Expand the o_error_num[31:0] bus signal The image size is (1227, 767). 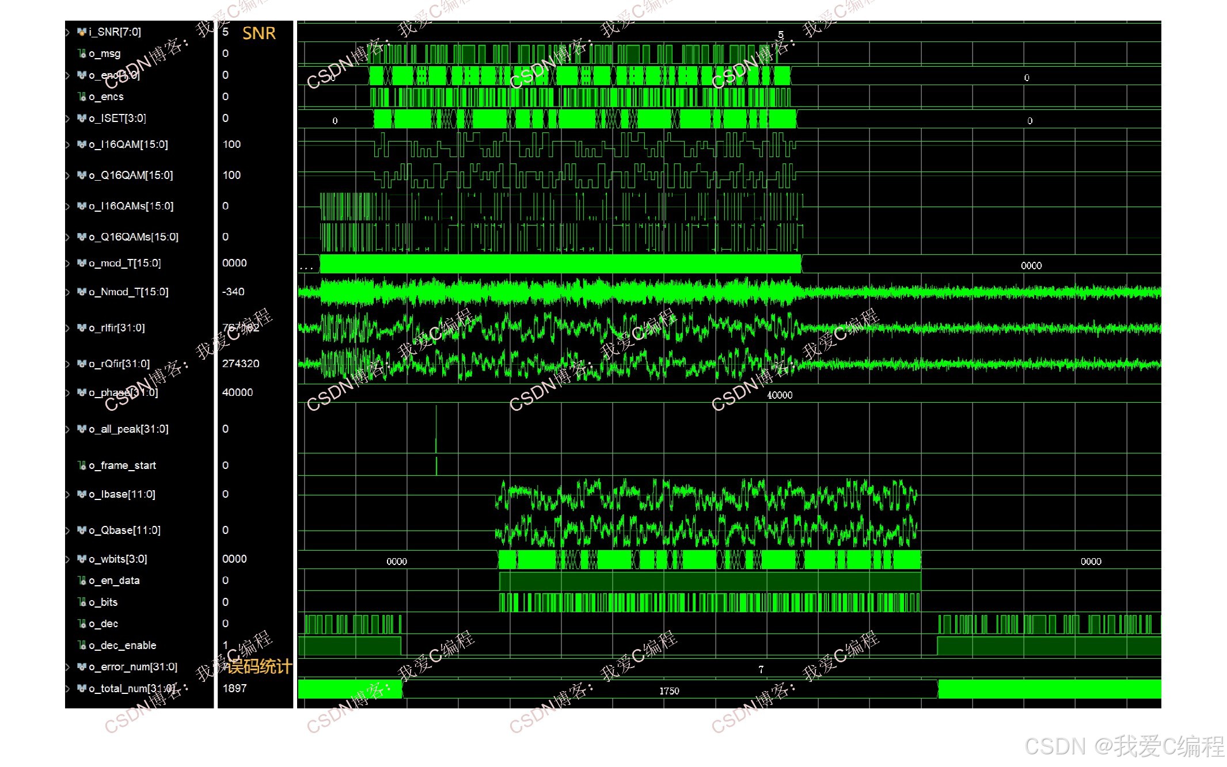pyautogui.click(x=68, y=667)
